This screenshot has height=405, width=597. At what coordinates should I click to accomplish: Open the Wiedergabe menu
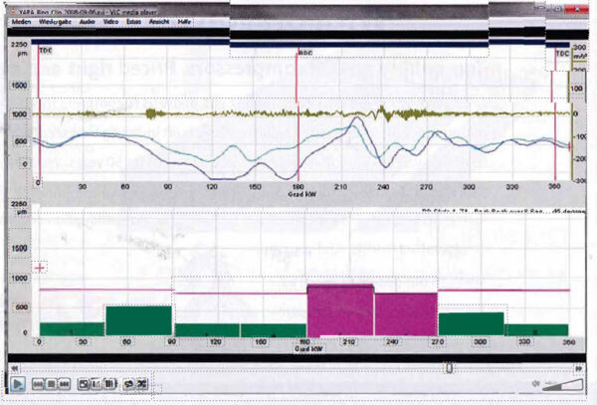click(55, 22)
